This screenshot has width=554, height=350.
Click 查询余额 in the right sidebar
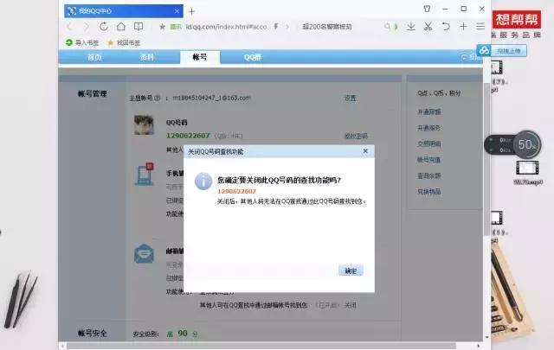tap(429, 175)
